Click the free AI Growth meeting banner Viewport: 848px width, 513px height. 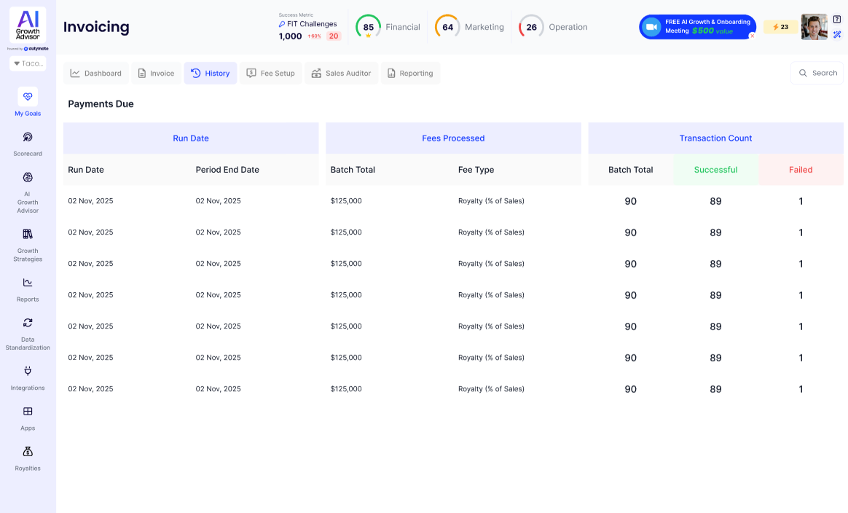point(696,27)
